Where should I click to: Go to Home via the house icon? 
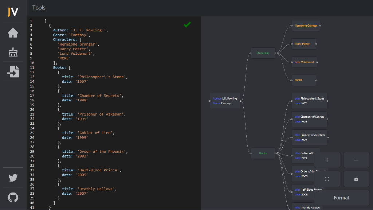point(13,33)
